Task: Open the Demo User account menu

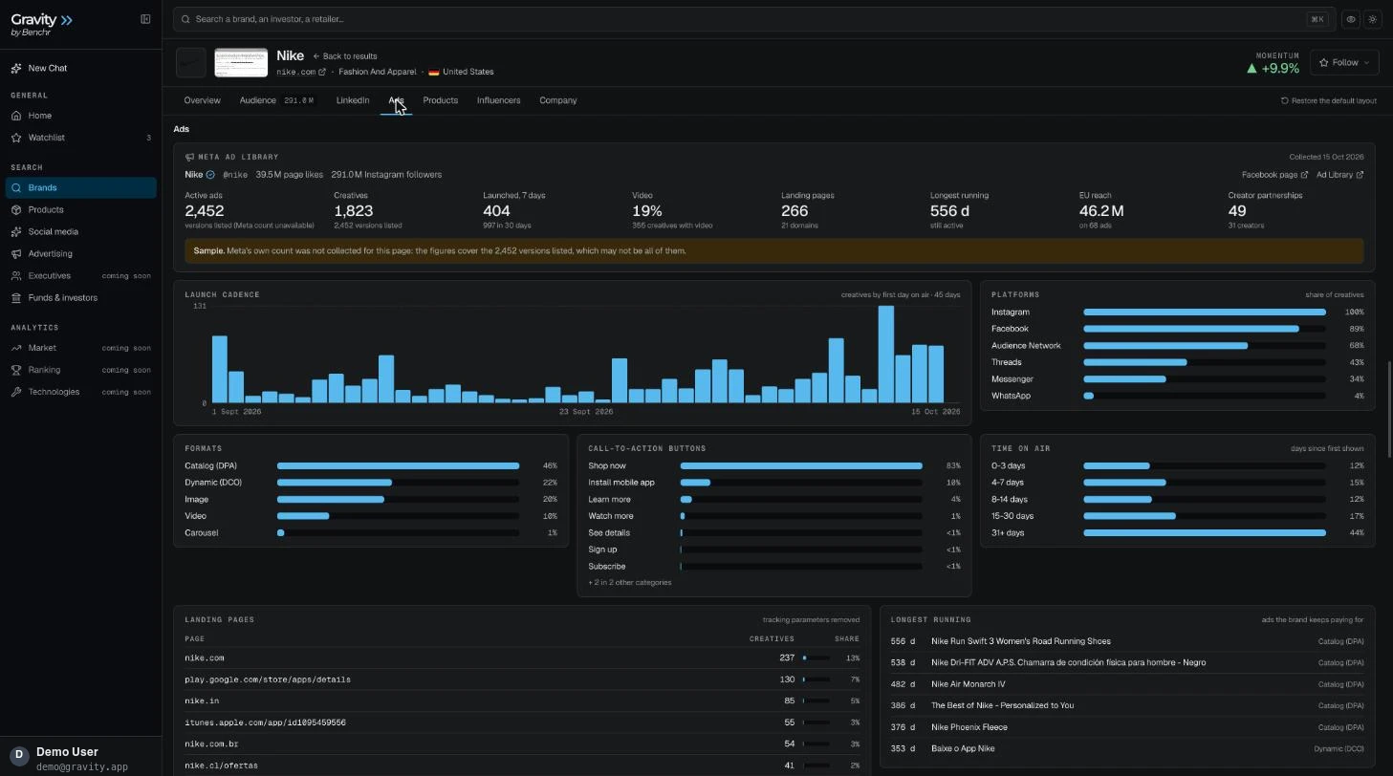Action: pyautogui.click(x=80, y=758)
